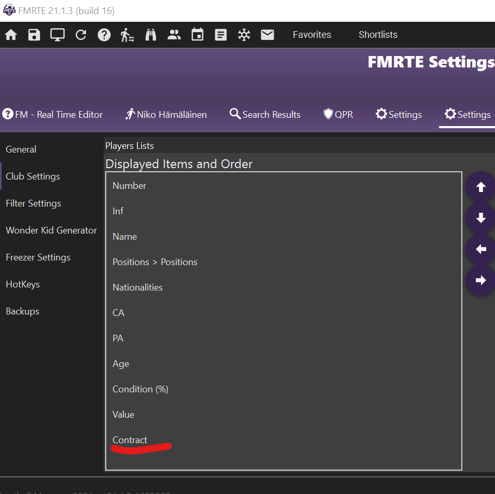
Task: Select Inf in displayed items list
Action: (284, 211)
